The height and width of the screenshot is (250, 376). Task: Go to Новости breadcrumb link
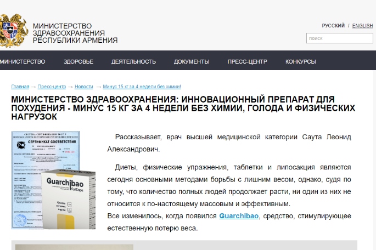click(x=83, y=87)
